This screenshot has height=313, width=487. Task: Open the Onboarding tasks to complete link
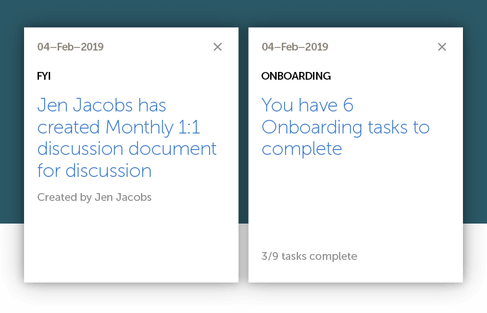345,127
